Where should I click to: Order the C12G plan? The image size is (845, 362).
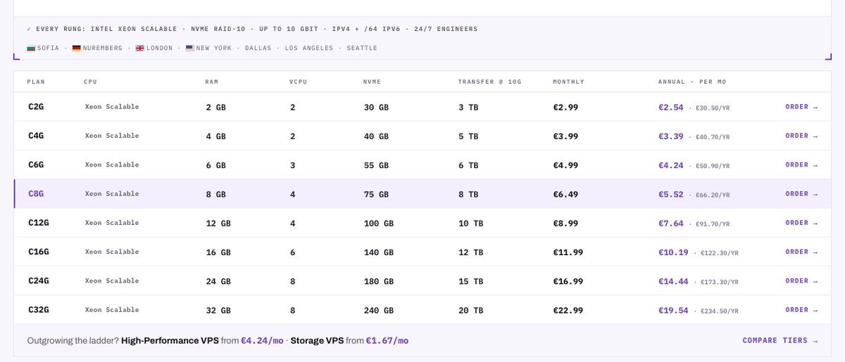801,222
